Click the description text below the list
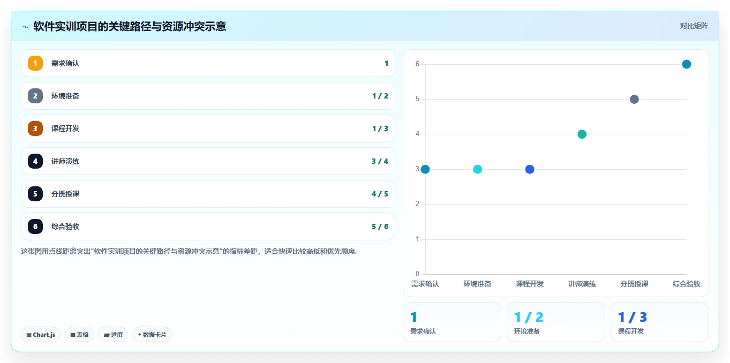 point(190,251)
